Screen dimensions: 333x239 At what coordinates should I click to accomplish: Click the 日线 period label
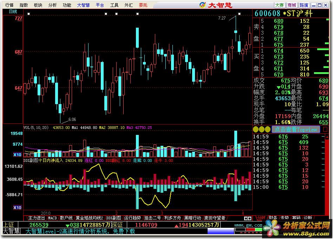click(13, 12)
